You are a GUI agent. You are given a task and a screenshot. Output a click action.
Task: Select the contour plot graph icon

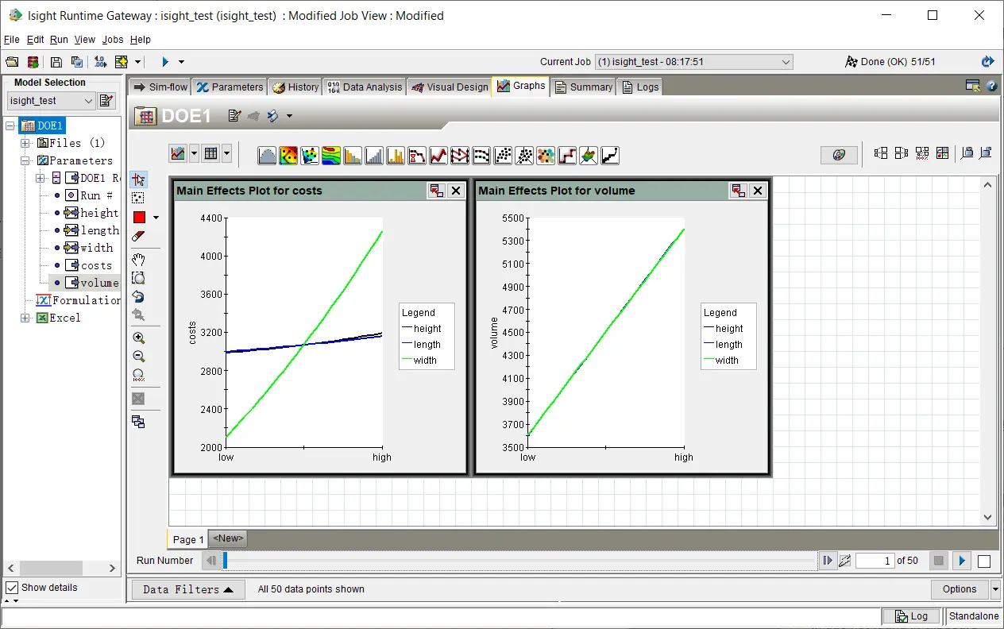pos(331,156)
